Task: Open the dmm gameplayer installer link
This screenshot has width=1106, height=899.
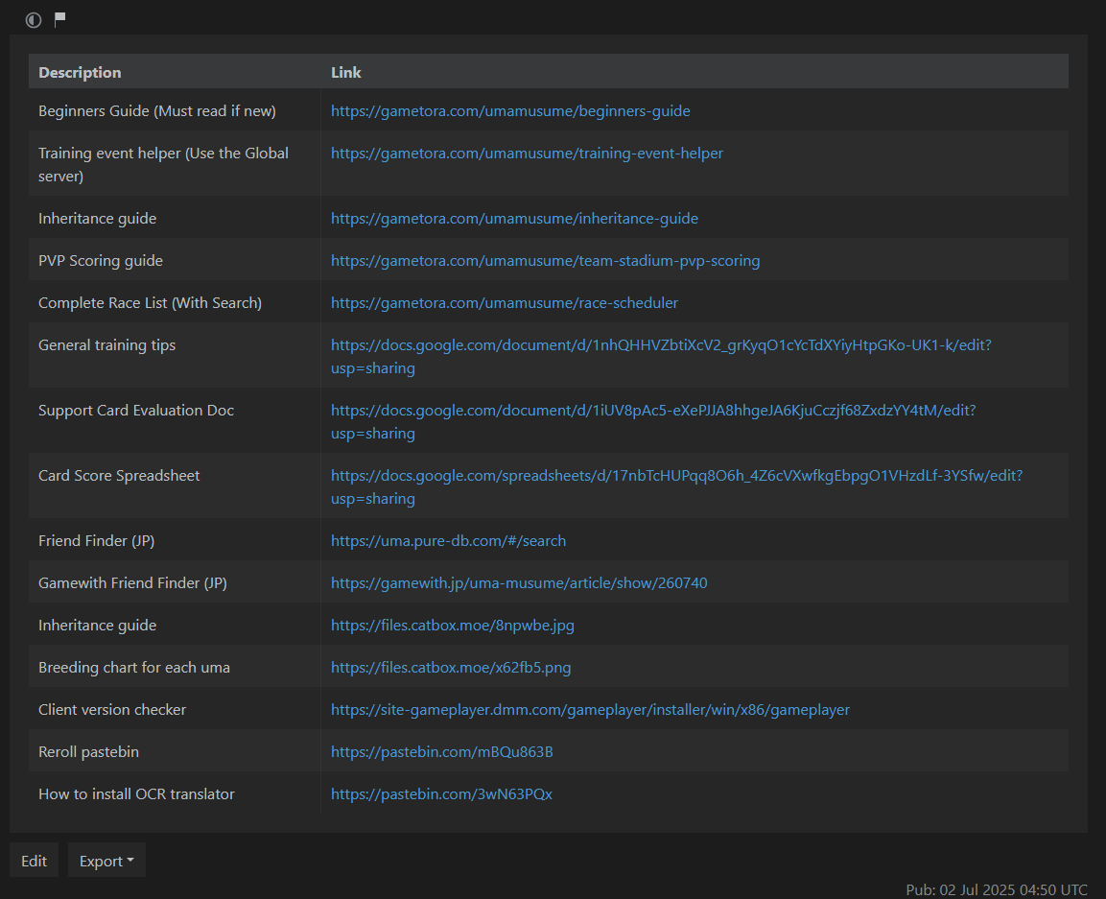Action: (590, 710)
